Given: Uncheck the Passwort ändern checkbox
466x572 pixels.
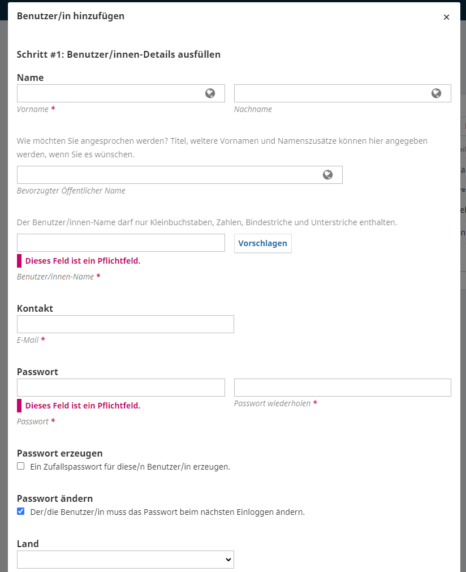Looking at the screenshot, I should (x=21, y=511).
